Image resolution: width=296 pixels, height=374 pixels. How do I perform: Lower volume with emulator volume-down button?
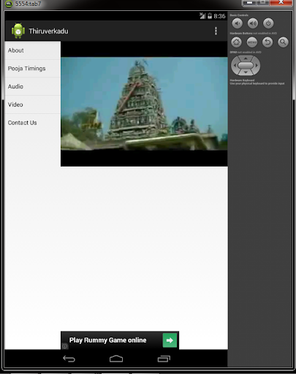237,23
